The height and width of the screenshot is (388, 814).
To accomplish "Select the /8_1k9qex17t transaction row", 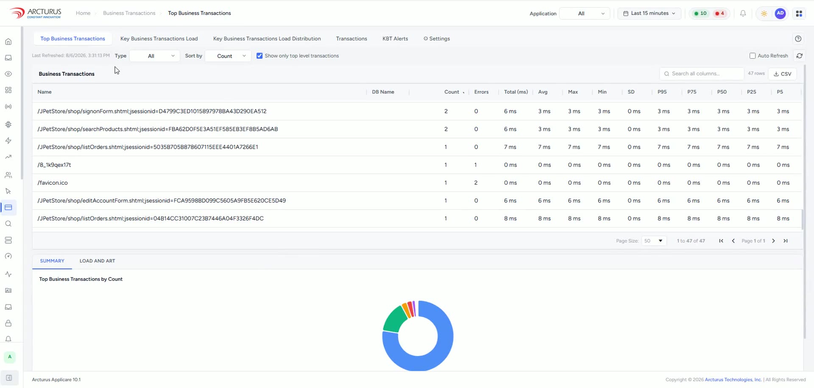I will click(417, 165).
